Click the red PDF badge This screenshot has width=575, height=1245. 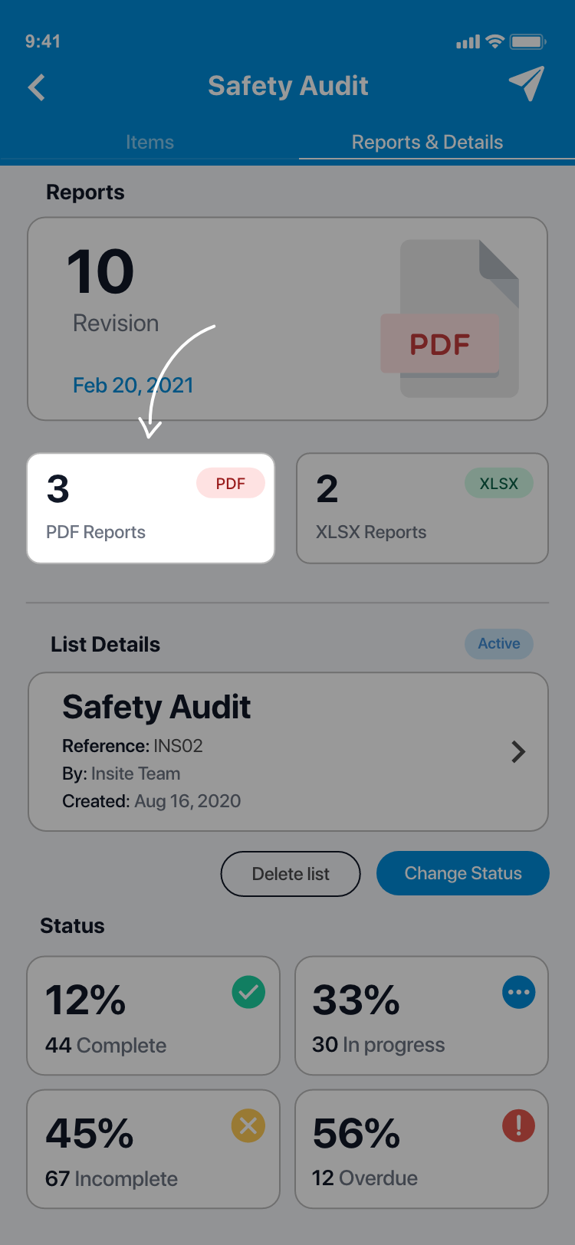231,484
